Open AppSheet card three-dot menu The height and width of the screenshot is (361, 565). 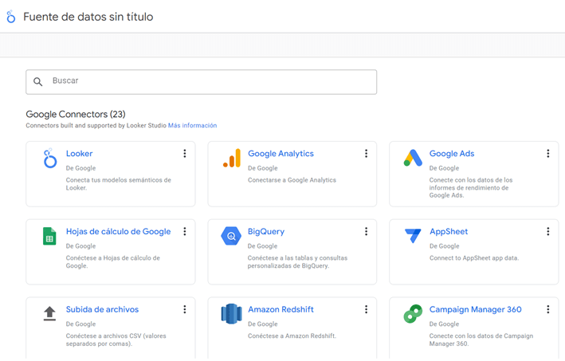[x=548, y=231]
